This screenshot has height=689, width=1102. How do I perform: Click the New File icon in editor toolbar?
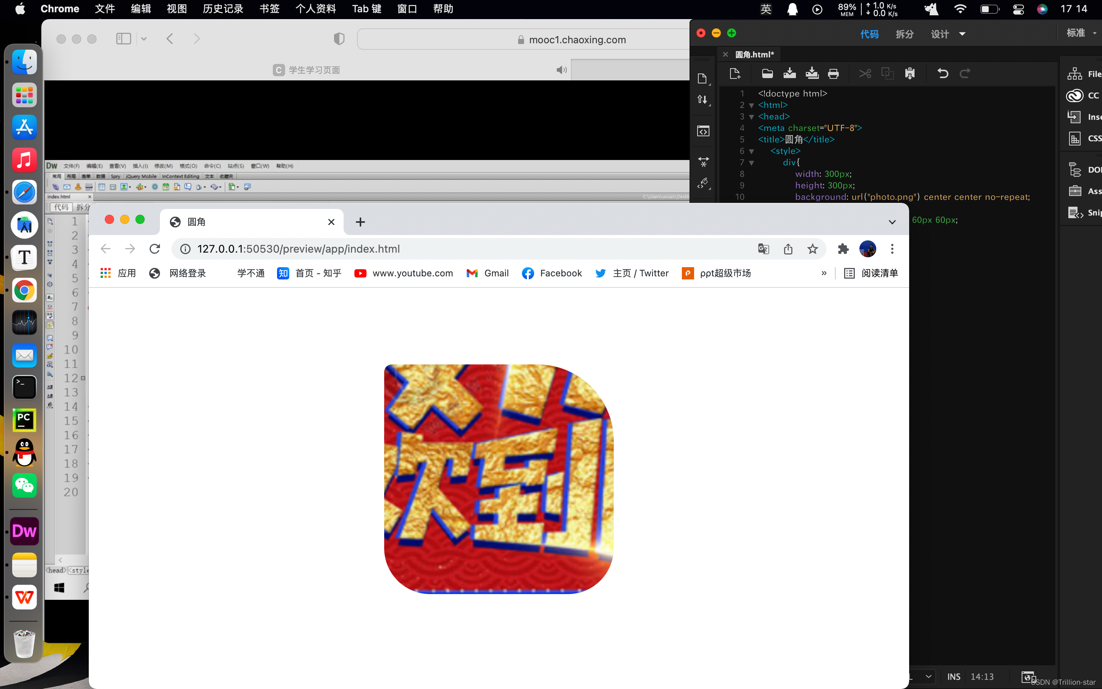(734, 73)
